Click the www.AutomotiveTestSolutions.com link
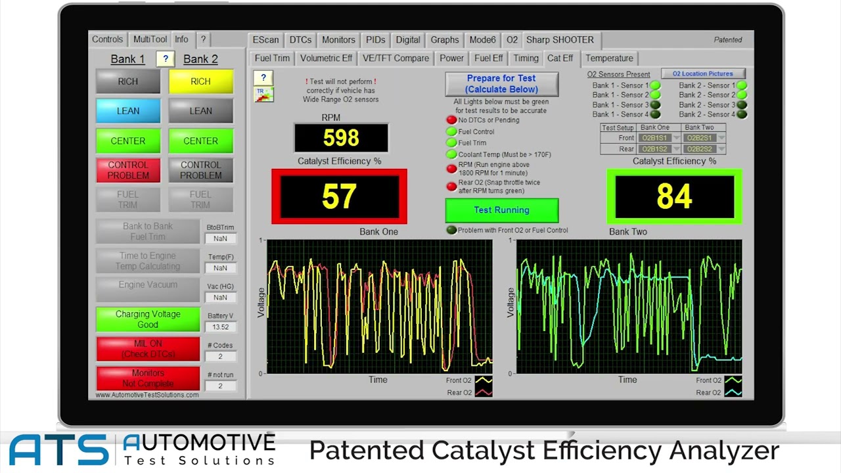Screen dimensions: 841x473 pyautogui.click(x=147, y=395)
